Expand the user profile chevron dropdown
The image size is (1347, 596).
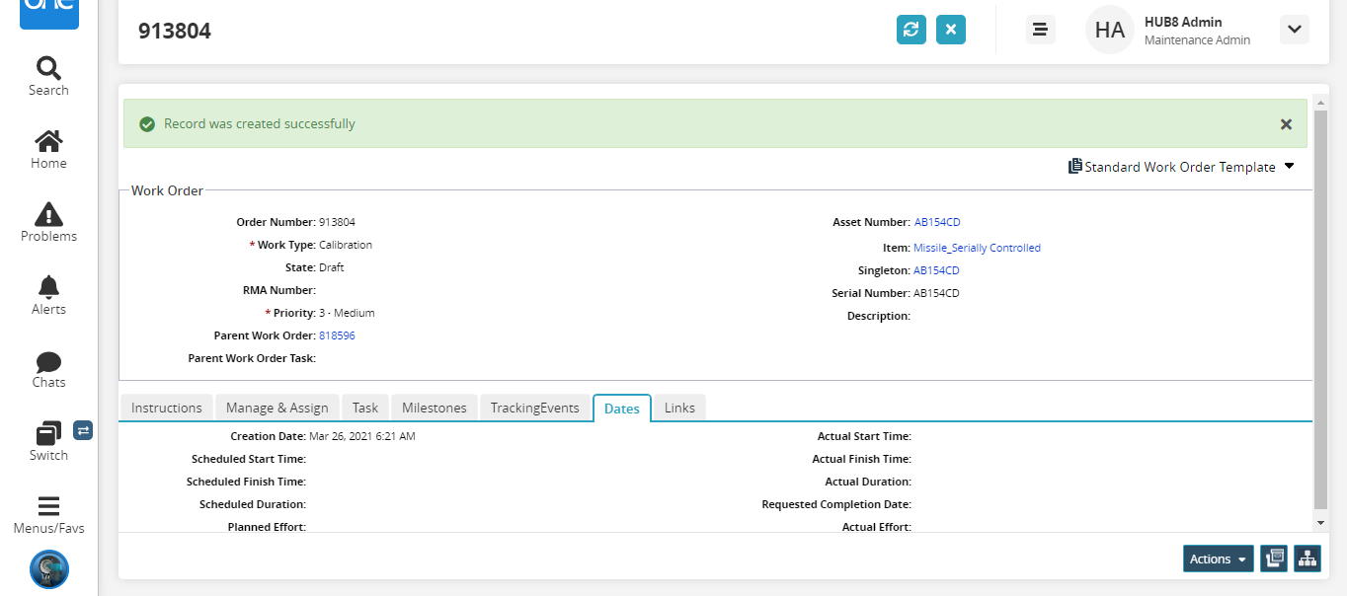(1294, 30)
